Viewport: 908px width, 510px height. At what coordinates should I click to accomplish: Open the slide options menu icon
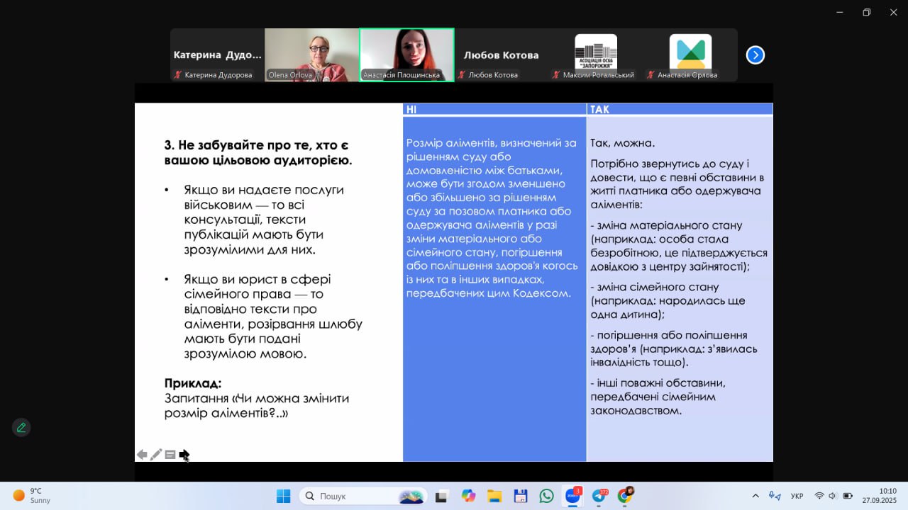(170, 455)
